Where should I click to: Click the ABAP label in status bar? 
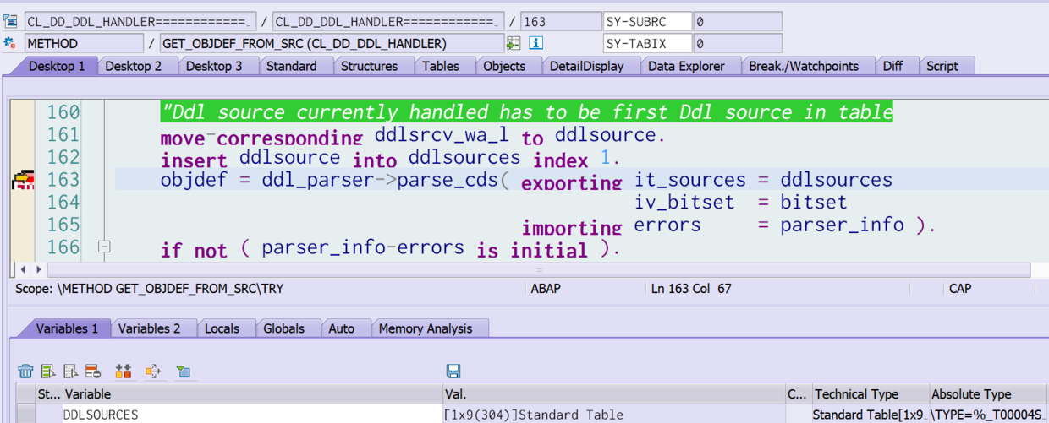pyautogui.click(x=546, y=289)
